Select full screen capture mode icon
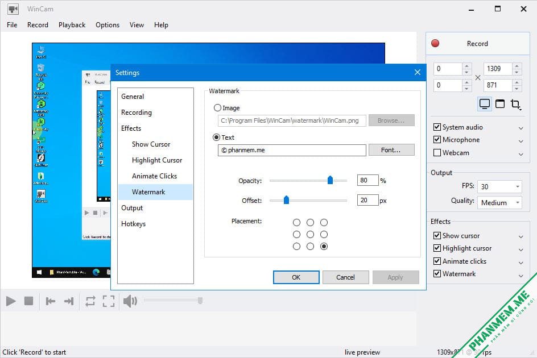 (x=485, y=103)
